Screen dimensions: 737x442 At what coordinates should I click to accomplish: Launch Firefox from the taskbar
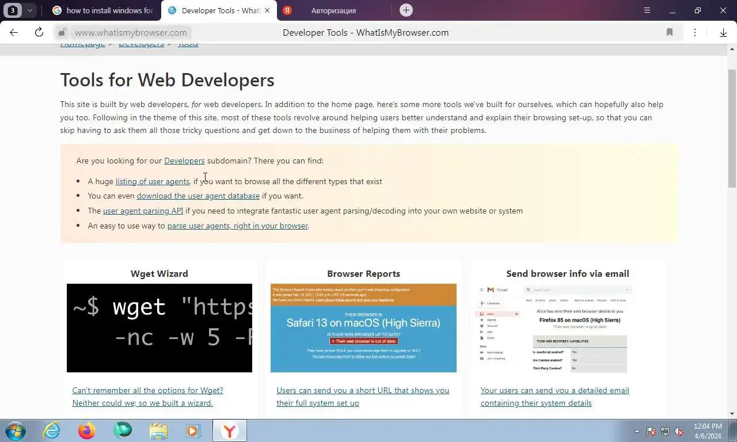coord(87,430)
